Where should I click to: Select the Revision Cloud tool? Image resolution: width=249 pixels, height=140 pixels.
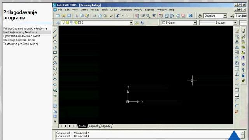coord(55,68)
